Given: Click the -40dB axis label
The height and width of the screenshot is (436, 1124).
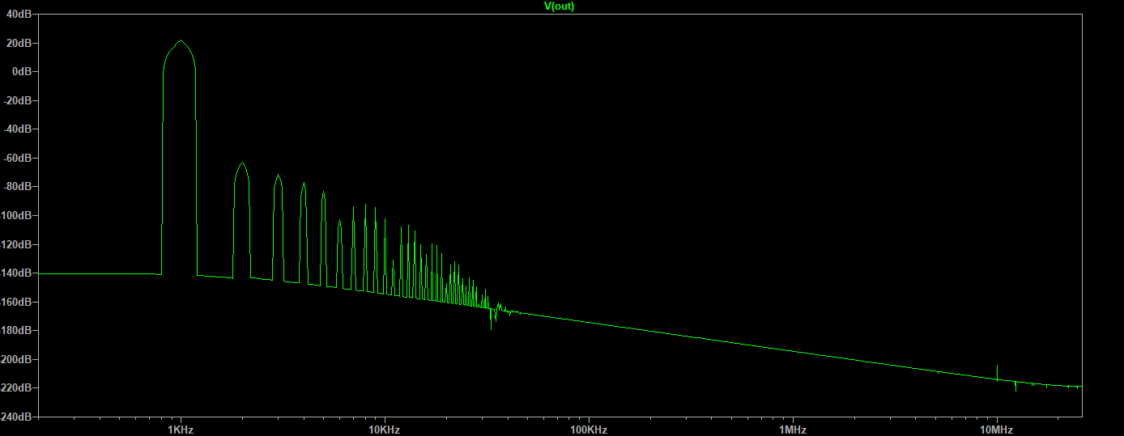Looking at the screenshot, I should [18, 129].
